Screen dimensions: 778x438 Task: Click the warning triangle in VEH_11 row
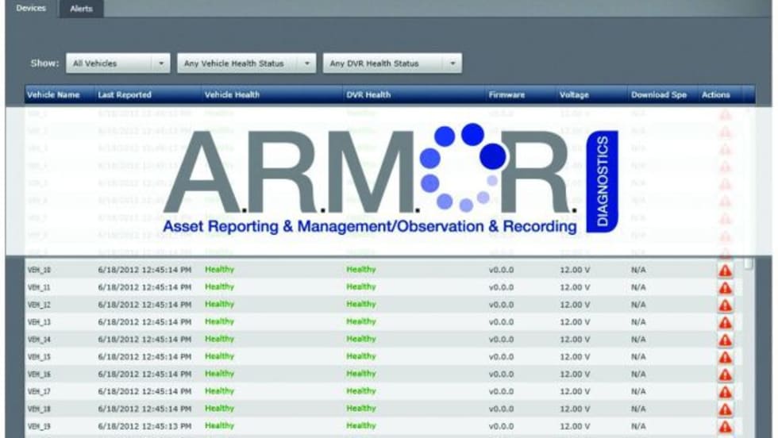[x=725, y=288]
